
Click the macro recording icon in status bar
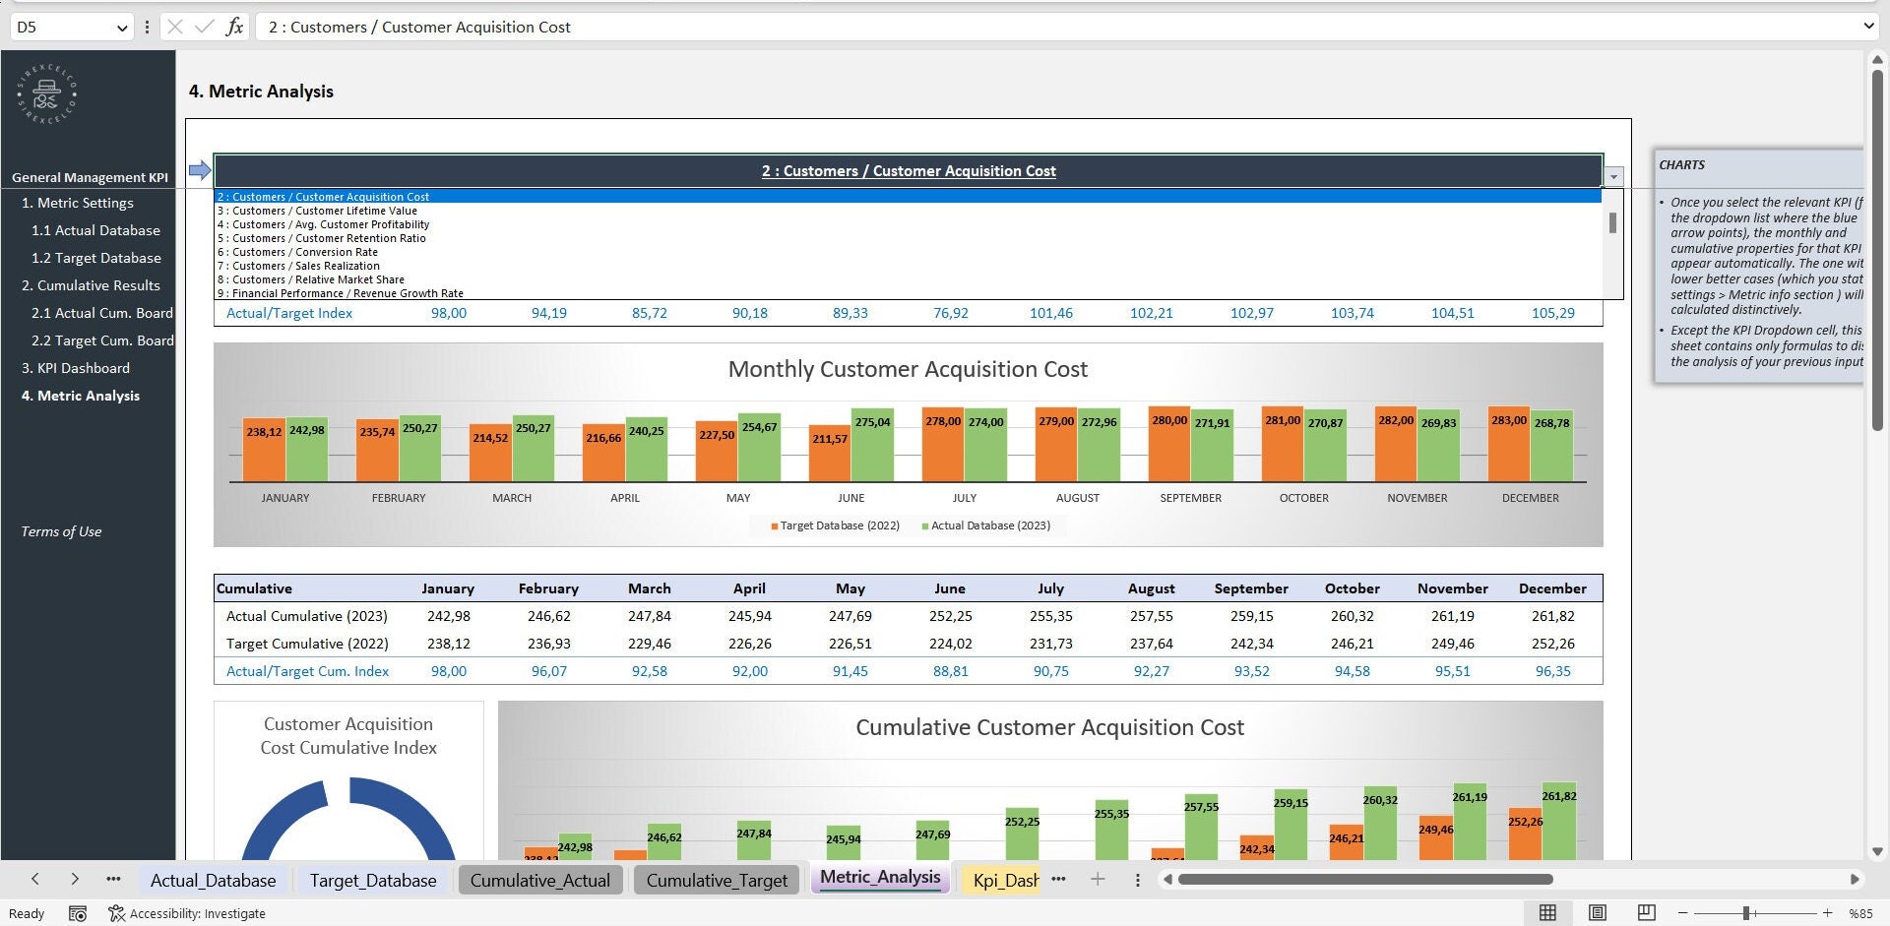coord(78,913)
